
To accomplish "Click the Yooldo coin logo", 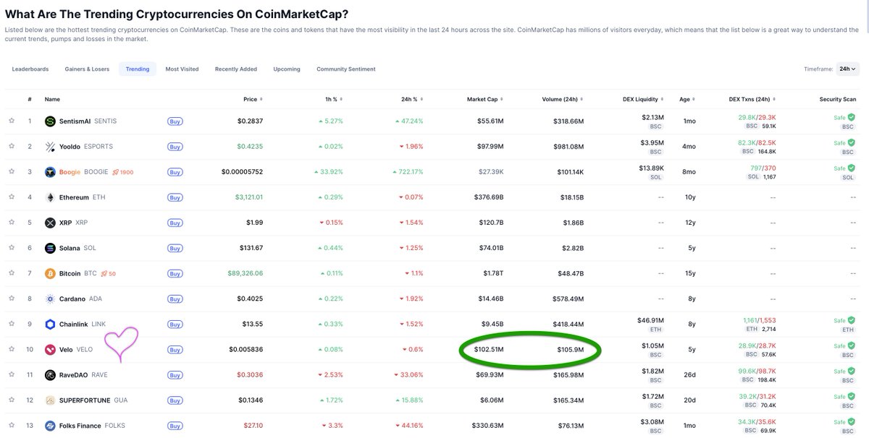I will click(50, 146).
